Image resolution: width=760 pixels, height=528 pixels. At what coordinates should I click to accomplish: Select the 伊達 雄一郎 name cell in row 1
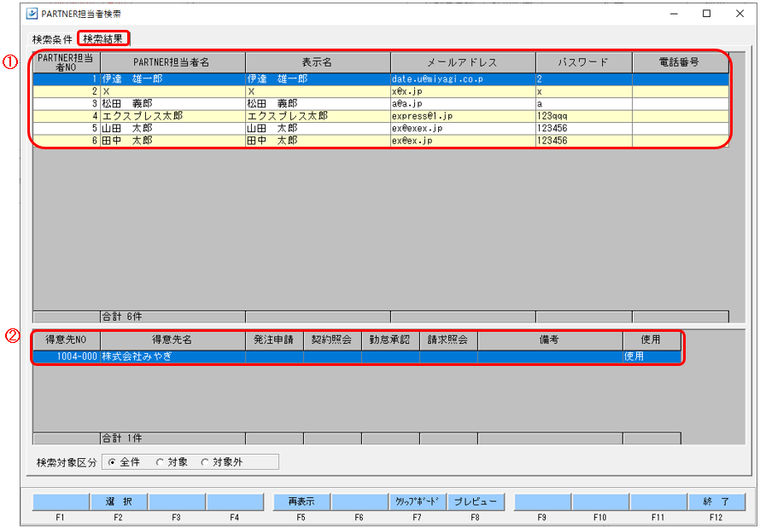(172, 78)
